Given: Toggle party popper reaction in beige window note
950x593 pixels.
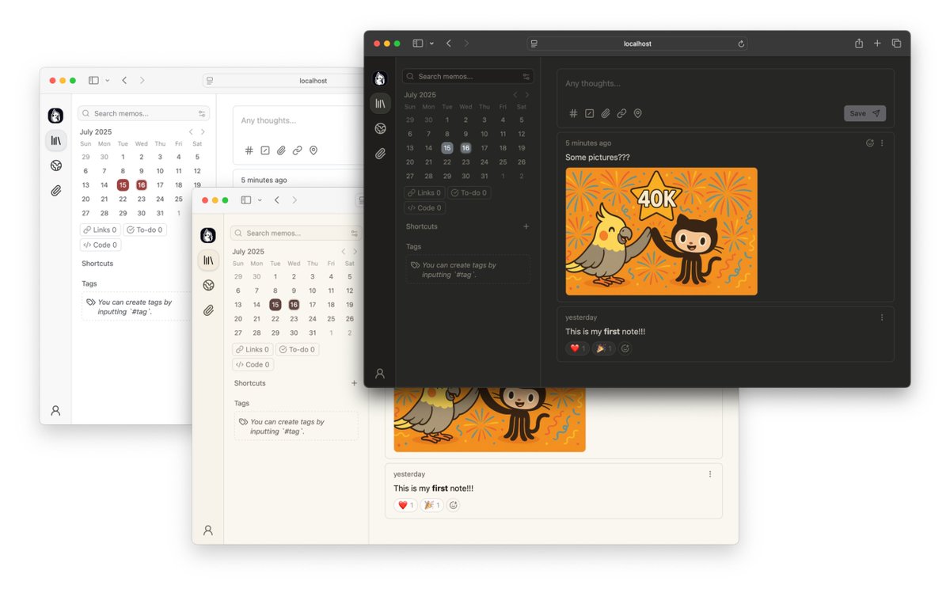Looking at the screenshot, I should [x=431, y=505].
